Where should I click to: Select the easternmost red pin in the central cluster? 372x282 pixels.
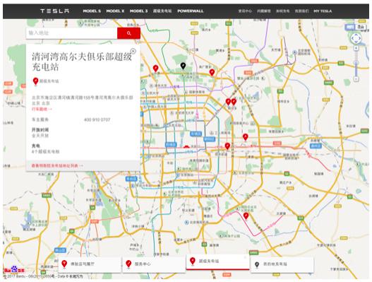[x=246, y=137]
